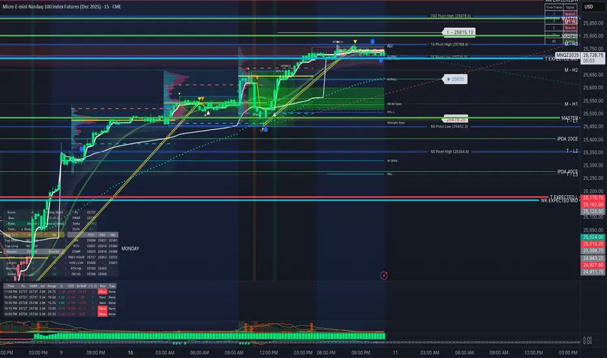Click the USD currency selector on price axis
Viewport: 607px width, 358px height.
click(592, 7)
